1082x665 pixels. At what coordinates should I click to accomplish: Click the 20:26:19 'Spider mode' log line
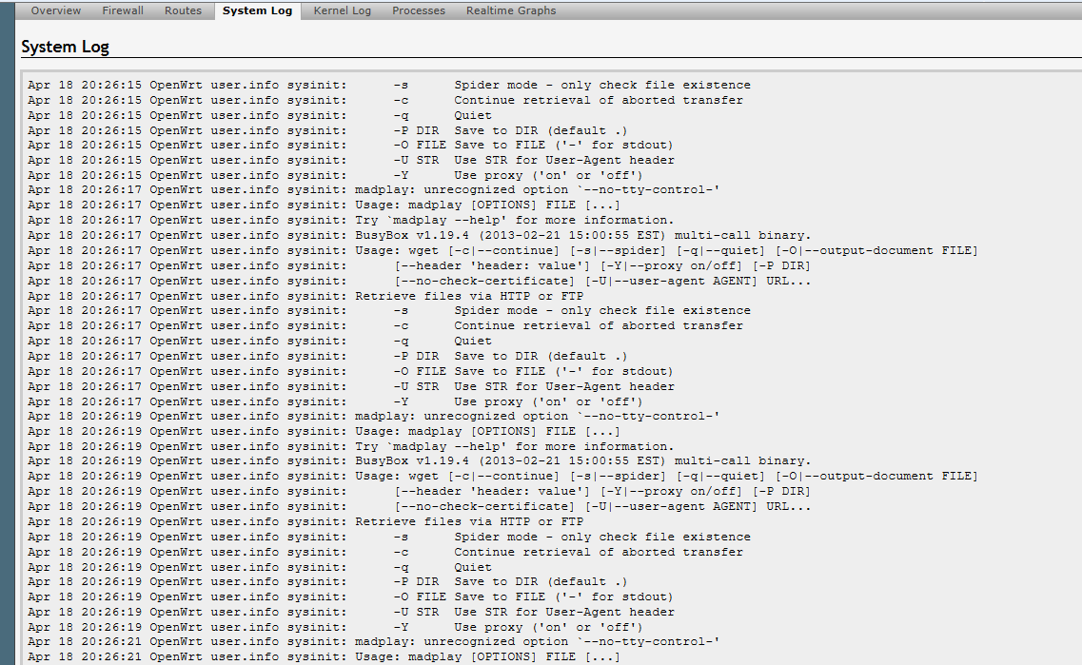(x=389, y=537)
